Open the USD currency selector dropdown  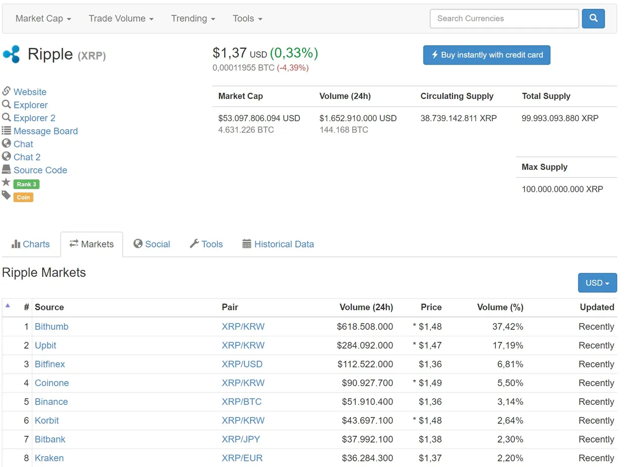tap(597, 283)
